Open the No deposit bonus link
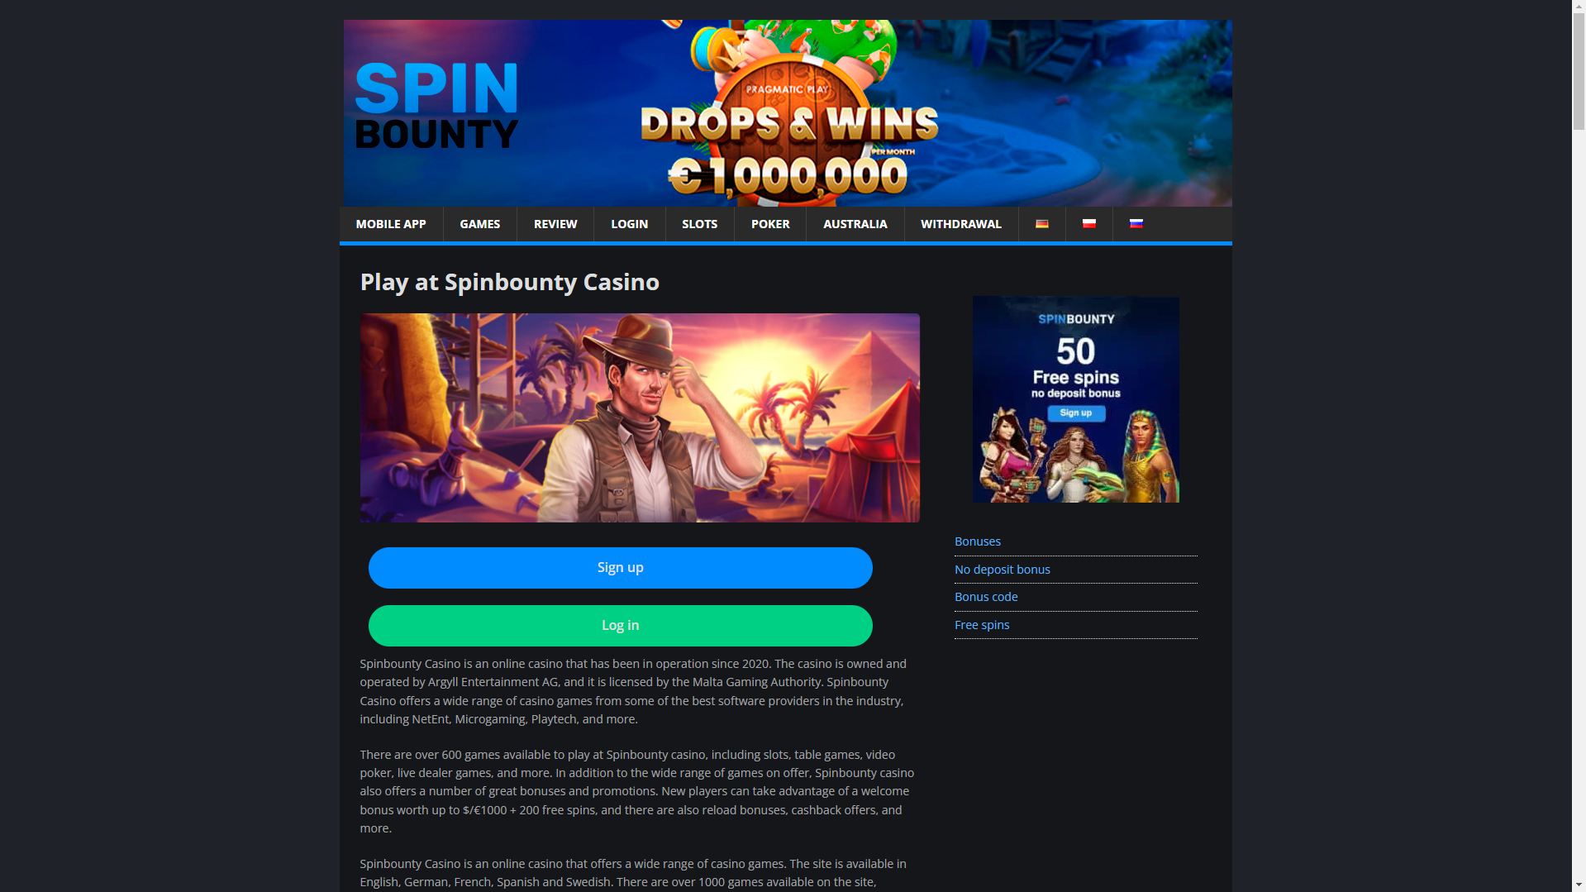 point(1003,570)
